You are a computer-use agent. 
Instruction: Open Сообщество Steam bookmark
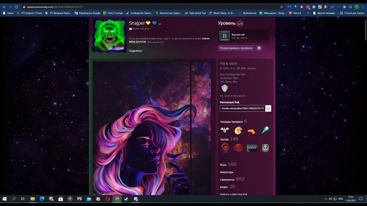tap(139, 13)
